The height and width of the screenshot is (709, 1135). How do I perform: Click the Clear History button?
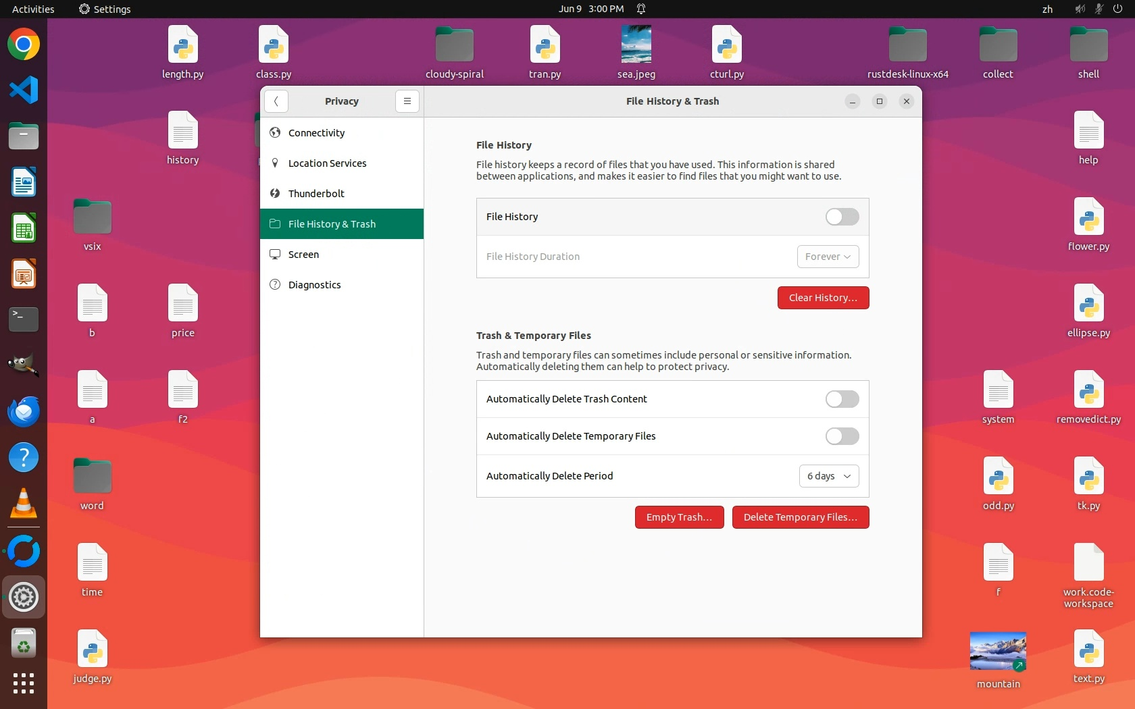pyautogui.click(x=822, y=298)
